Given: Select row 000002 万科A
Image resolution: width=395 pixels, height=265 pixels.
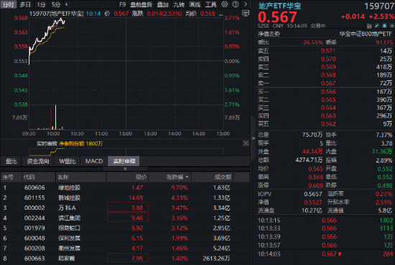Looking at the screenshot, I should (125, 208).
